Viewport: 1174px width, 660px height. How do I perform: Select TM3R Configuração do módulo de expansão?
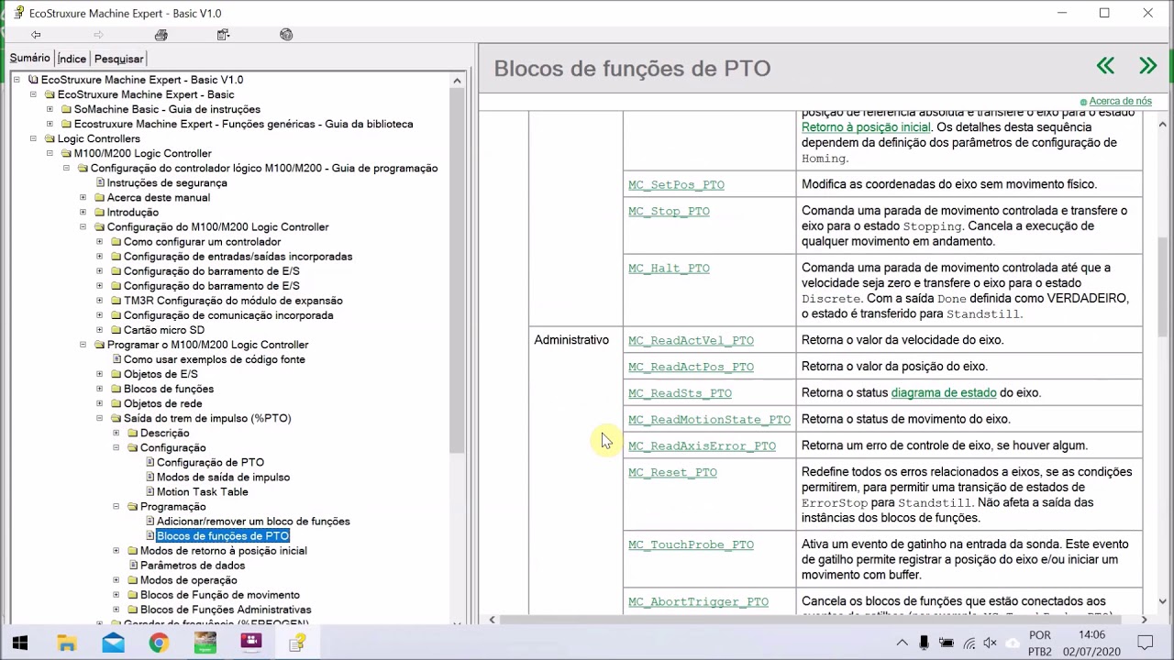click(x=233, y=301)
